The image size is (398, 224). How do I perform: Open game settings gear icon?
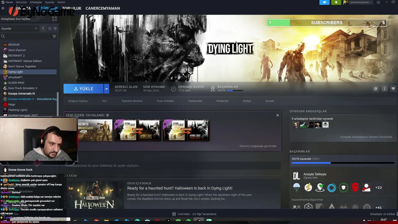coord(376,89)
